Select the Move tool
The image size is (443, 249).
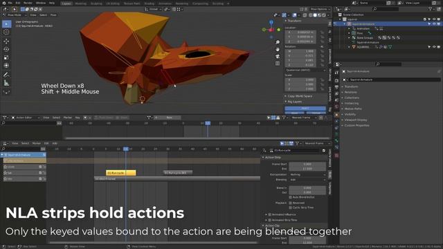[x=6, y=41]
